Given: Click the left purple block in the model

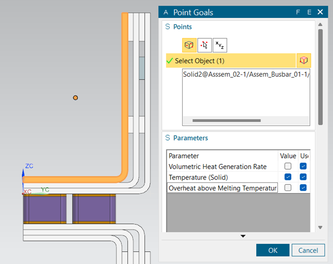Looking at the screenshot, I should click(x=45, y=209).
